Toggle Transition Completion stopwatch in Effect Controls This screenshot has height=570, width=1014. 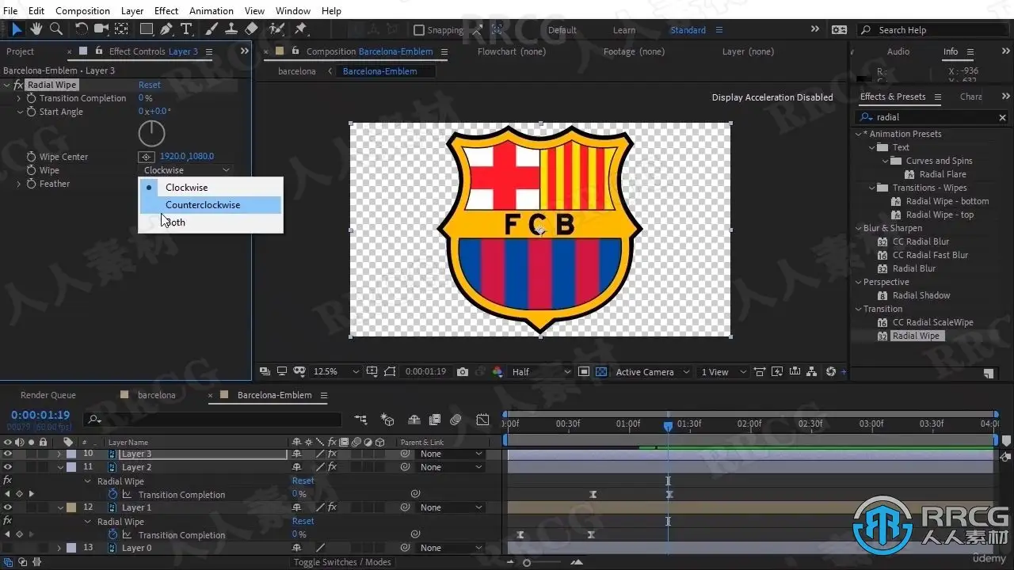click(31, 98)
